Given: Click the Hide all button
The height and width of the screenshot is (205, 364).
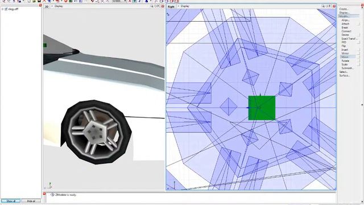Looking at the screenshot, I should (31, 201).
